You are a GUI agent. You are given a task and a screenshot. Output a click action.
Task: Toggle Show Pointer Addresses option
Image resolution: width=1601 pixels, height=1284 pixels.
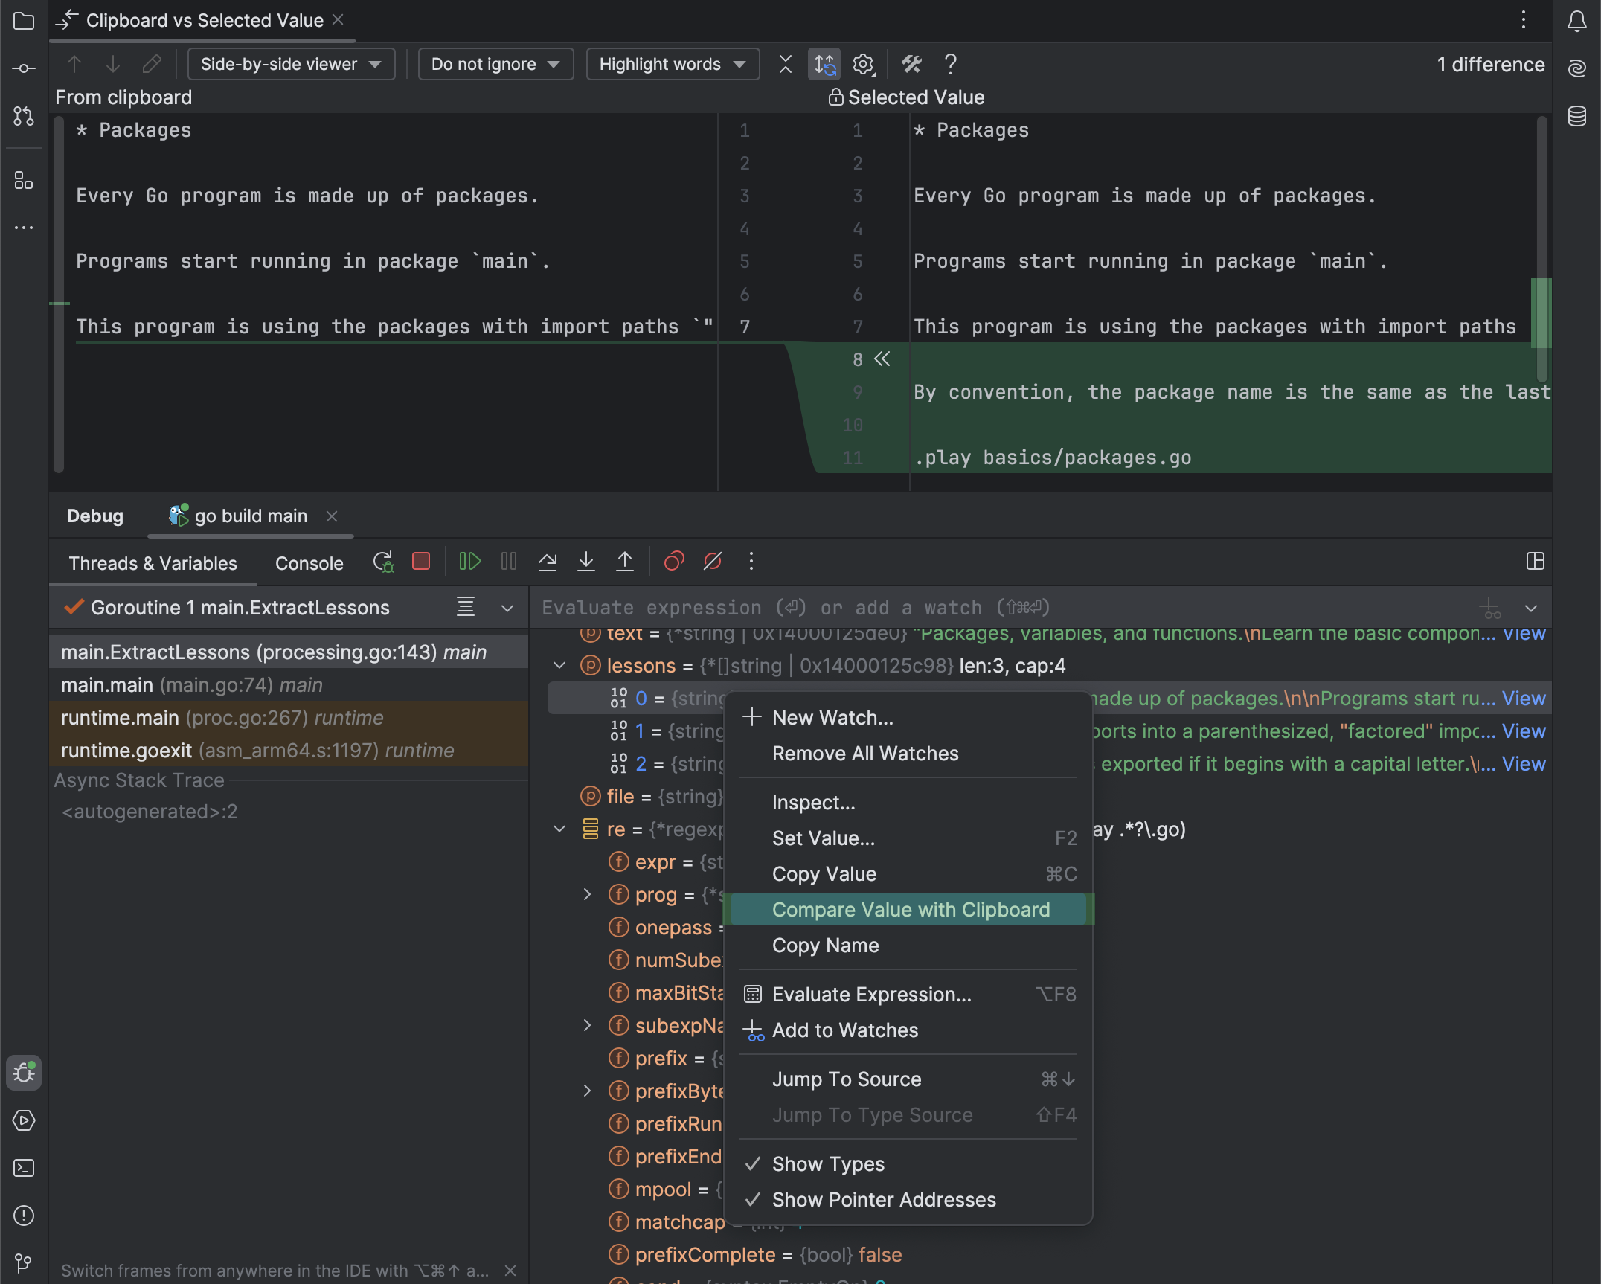tap(908, 1199)
